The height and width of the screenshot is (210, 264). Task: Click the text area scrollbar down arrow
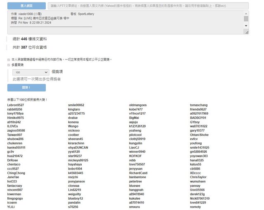coord(246,28)
